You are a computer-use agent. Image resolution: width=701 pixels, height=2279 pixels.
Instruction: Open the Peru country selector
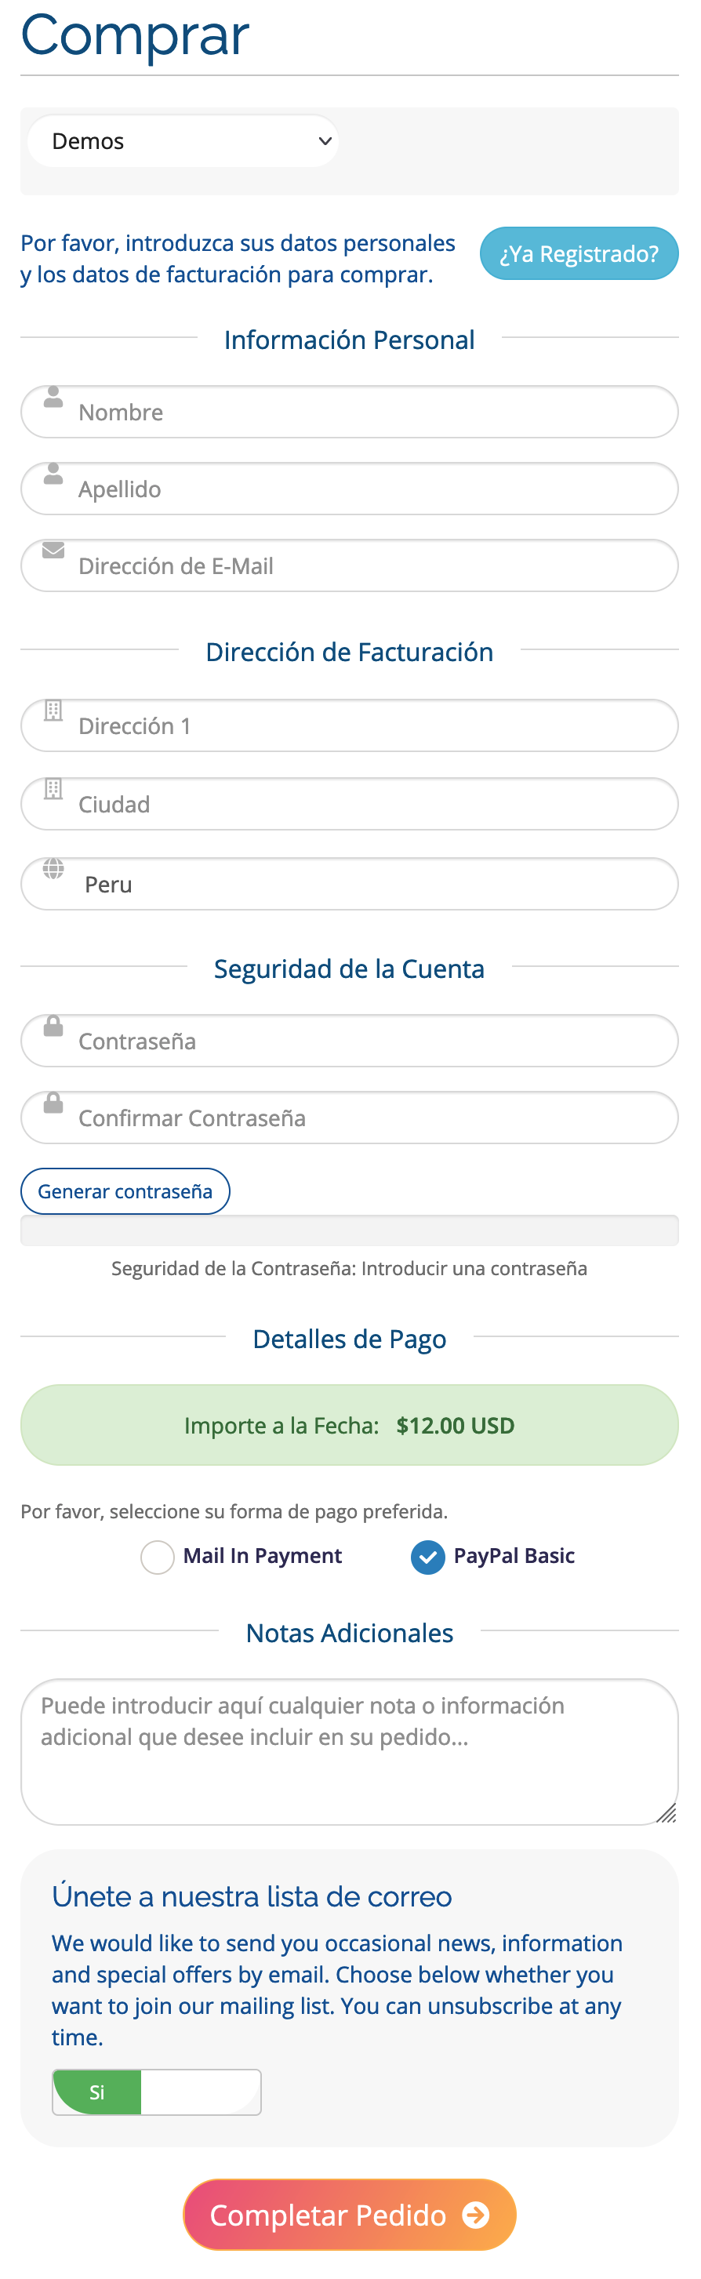(x=350, y=884)
